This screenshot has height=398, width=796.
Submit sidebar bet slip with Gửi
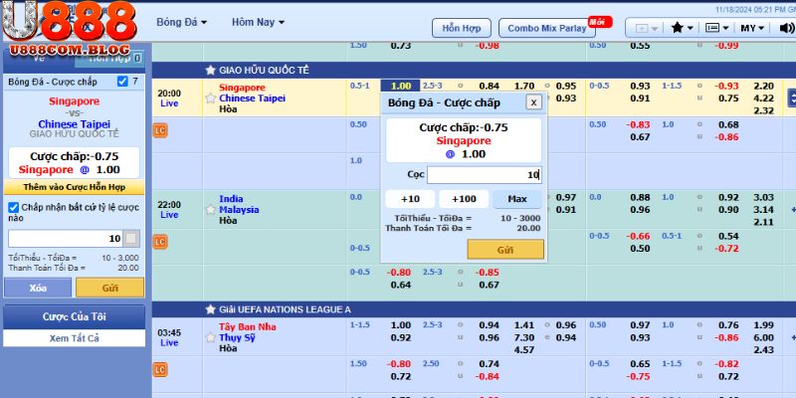(110, 288)
